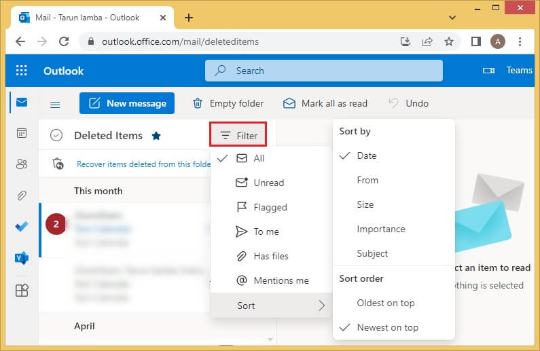Select the Mentions me filter option
This screenshot has height=351, width=540.
point(272,280)
